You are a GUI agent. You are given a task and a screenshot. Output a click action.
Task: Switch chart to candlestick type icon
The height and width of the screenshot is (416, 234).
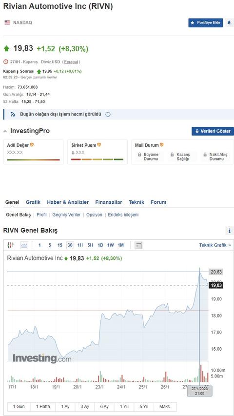(11, 245)
